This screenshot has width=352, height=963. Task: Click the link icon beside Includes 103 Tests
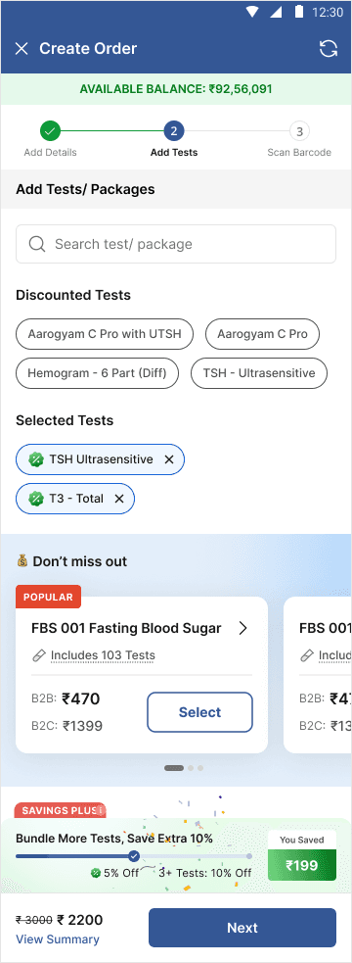[x=39, y=656]
